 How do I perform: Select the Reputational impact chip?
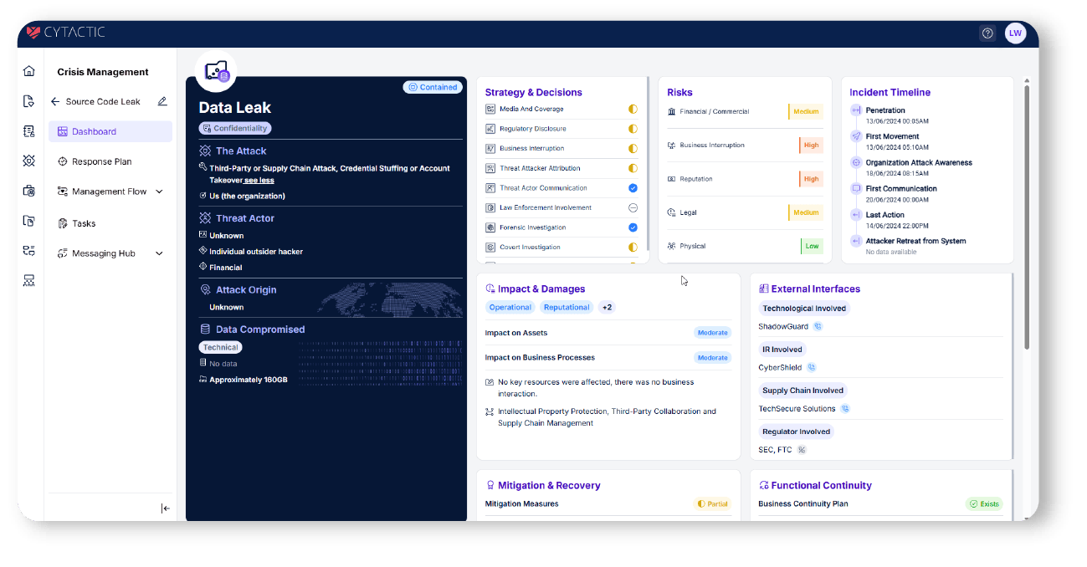pyautogui.click(x=567, y=307)
